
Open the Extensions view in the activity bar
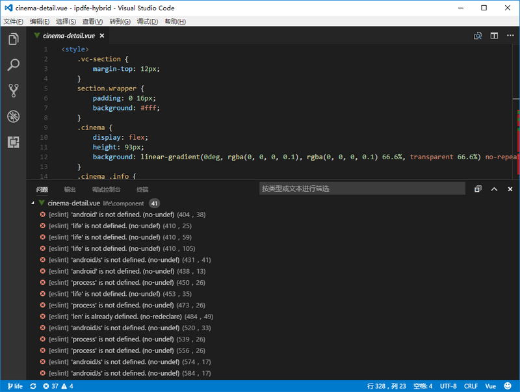(x=13, y=142)
